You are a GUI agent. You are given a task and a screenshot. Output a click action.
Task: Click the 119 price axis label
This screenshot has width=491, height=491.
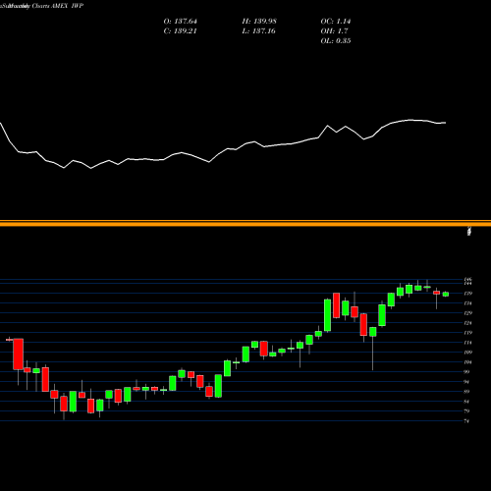coord(468,333)
